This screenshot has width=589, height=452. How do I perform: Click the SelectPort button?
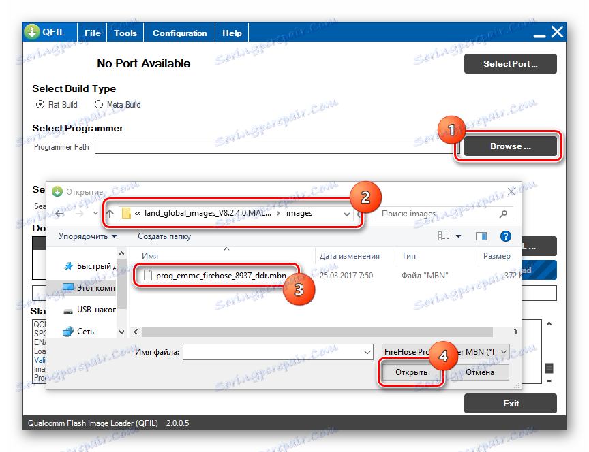point(510,64)
